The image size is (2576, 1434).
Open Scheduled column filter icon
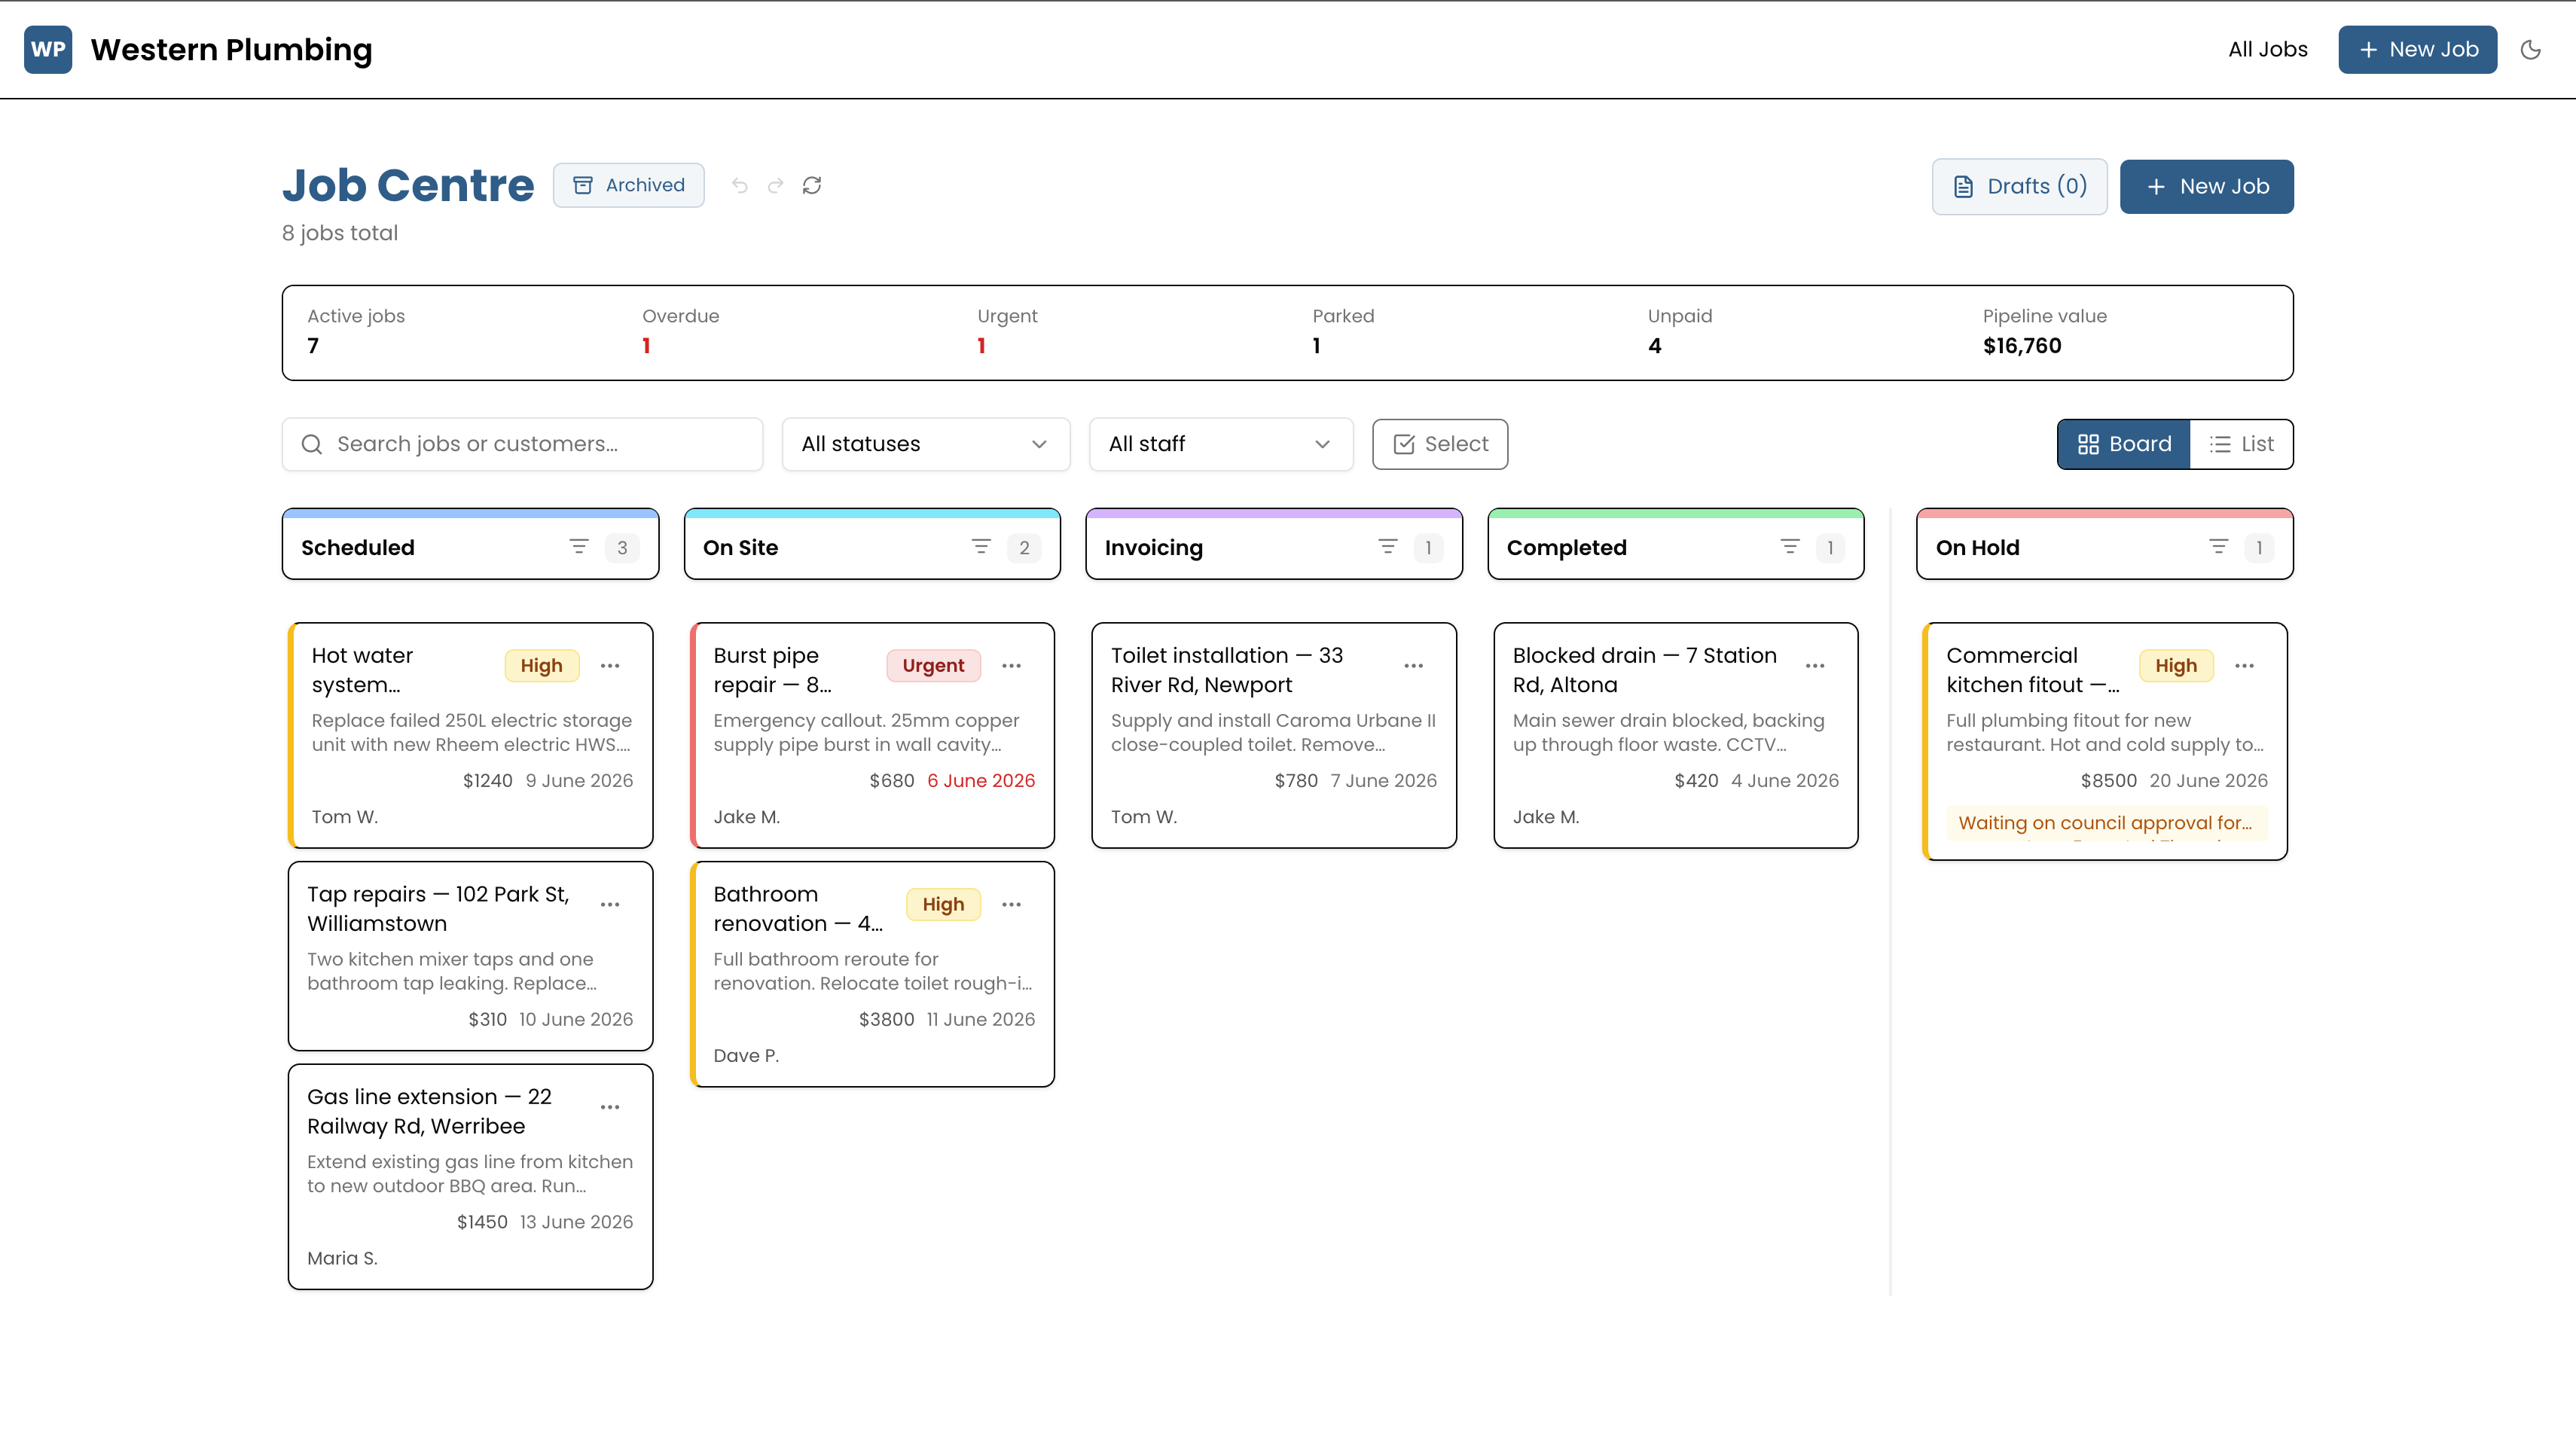point(579,547)
